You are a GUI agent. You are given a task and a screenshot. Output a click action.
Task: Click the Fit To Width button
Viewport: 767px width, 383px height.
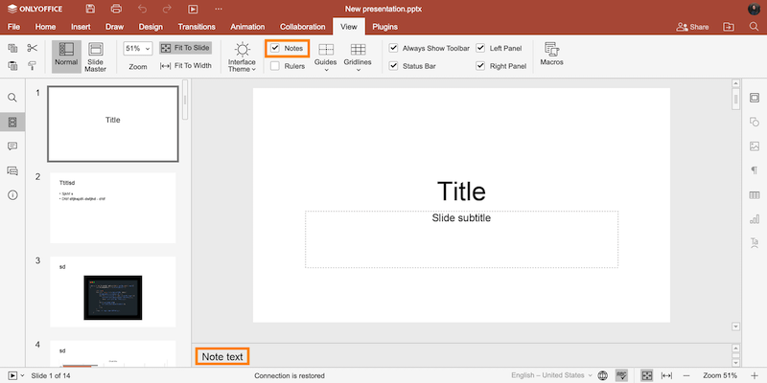pyautogui.click(x=186, y=66)
